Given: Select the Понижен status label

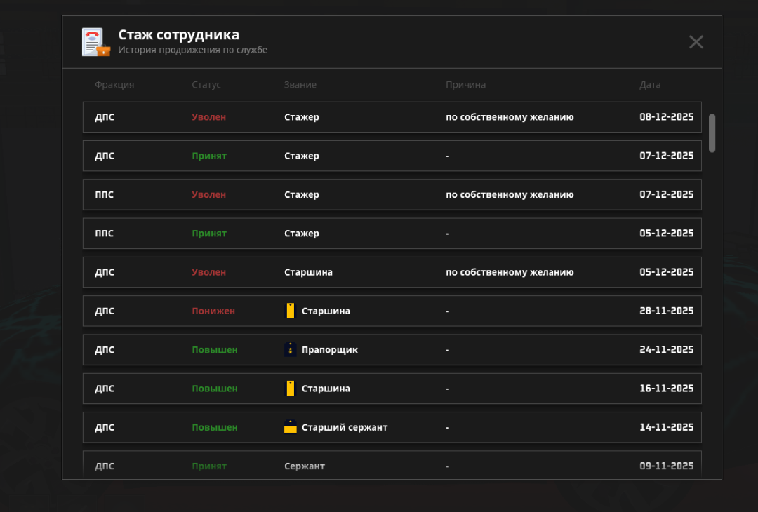Looking at the screenshot, I should click(213, 311).
